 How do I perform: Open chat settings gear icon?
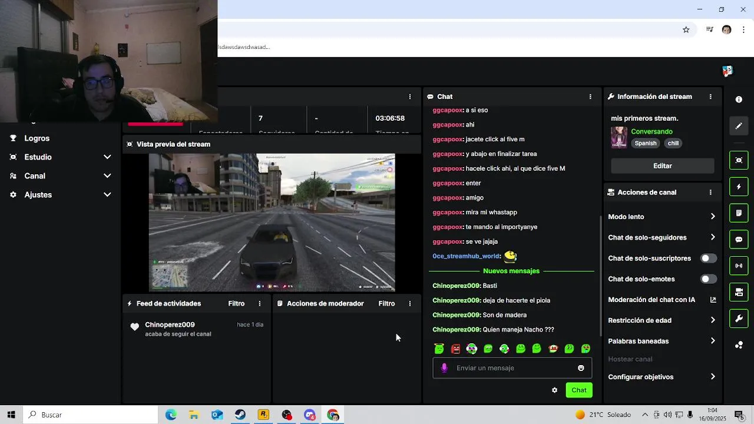point(554,390)
